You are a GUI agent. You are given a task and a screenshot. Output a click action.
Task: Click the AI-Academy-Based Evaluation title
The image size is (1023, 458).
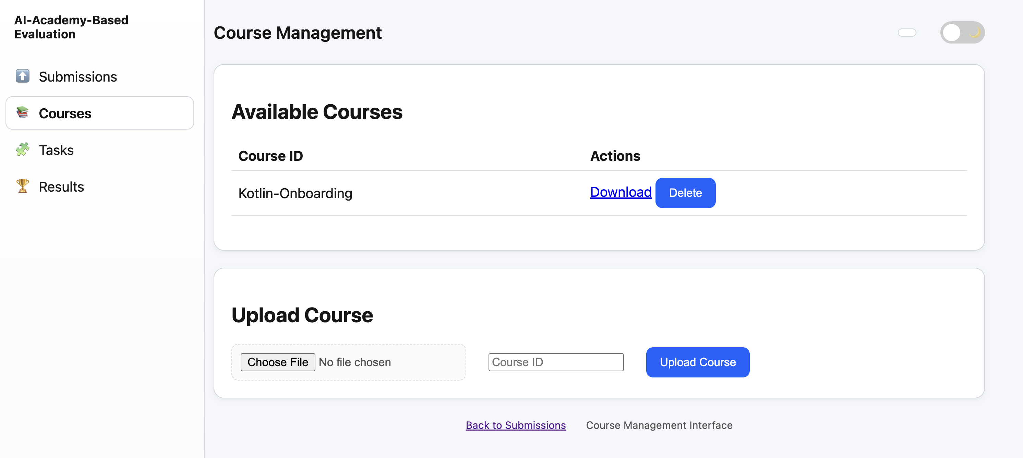(72, 27)
